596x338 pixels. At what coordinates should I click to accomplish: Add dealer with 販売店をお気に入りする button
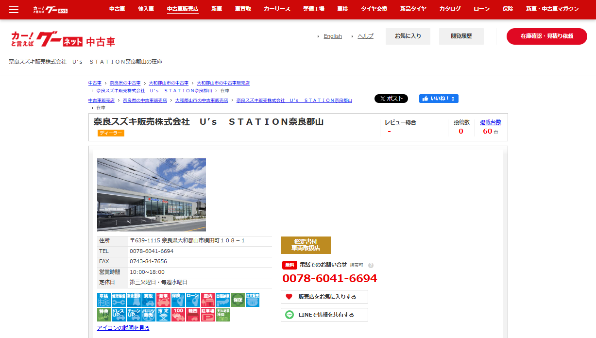pos(324,297)
